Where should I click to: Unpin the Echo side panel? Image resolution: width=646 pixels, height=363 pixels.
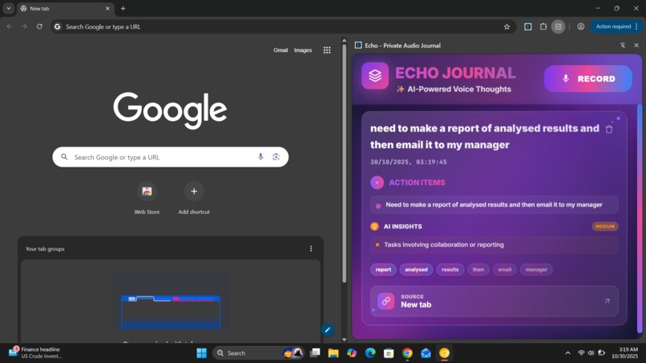(x=623, y=46)
